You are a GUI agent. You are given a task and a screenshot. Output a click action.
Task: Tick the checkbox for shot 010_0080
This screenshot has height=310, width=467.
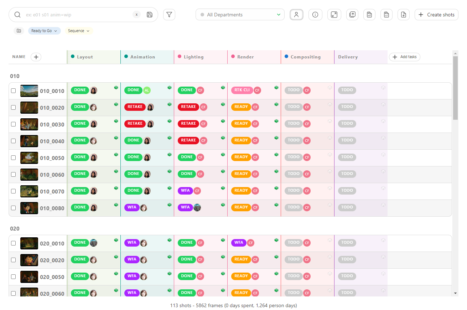(x=14, y=208)
